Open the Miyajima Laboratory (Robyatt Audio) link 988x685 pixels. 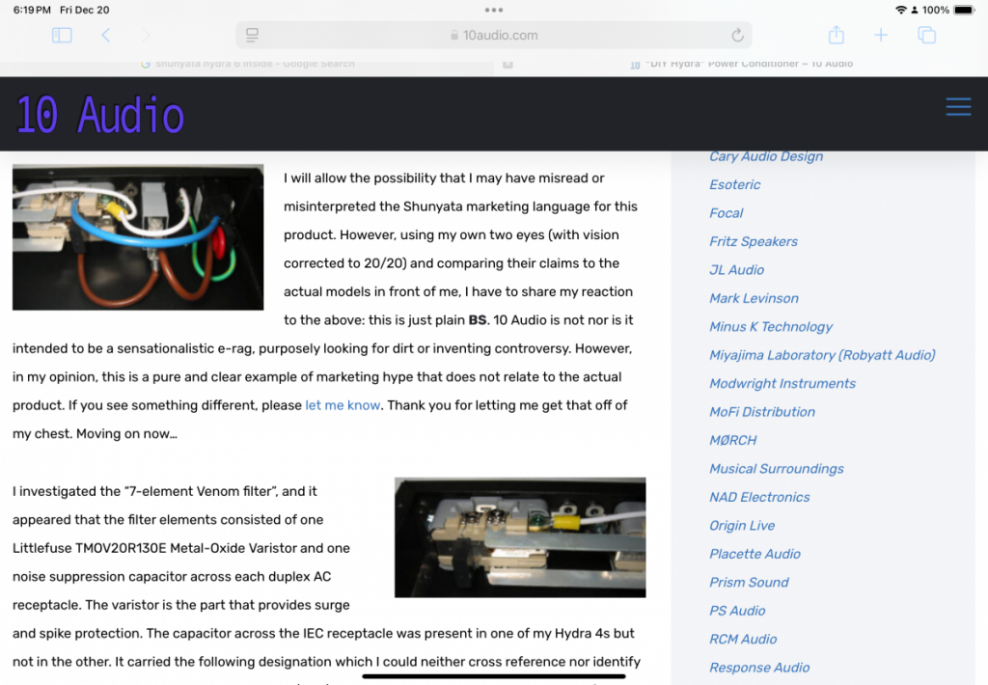[x=822, y=355]
